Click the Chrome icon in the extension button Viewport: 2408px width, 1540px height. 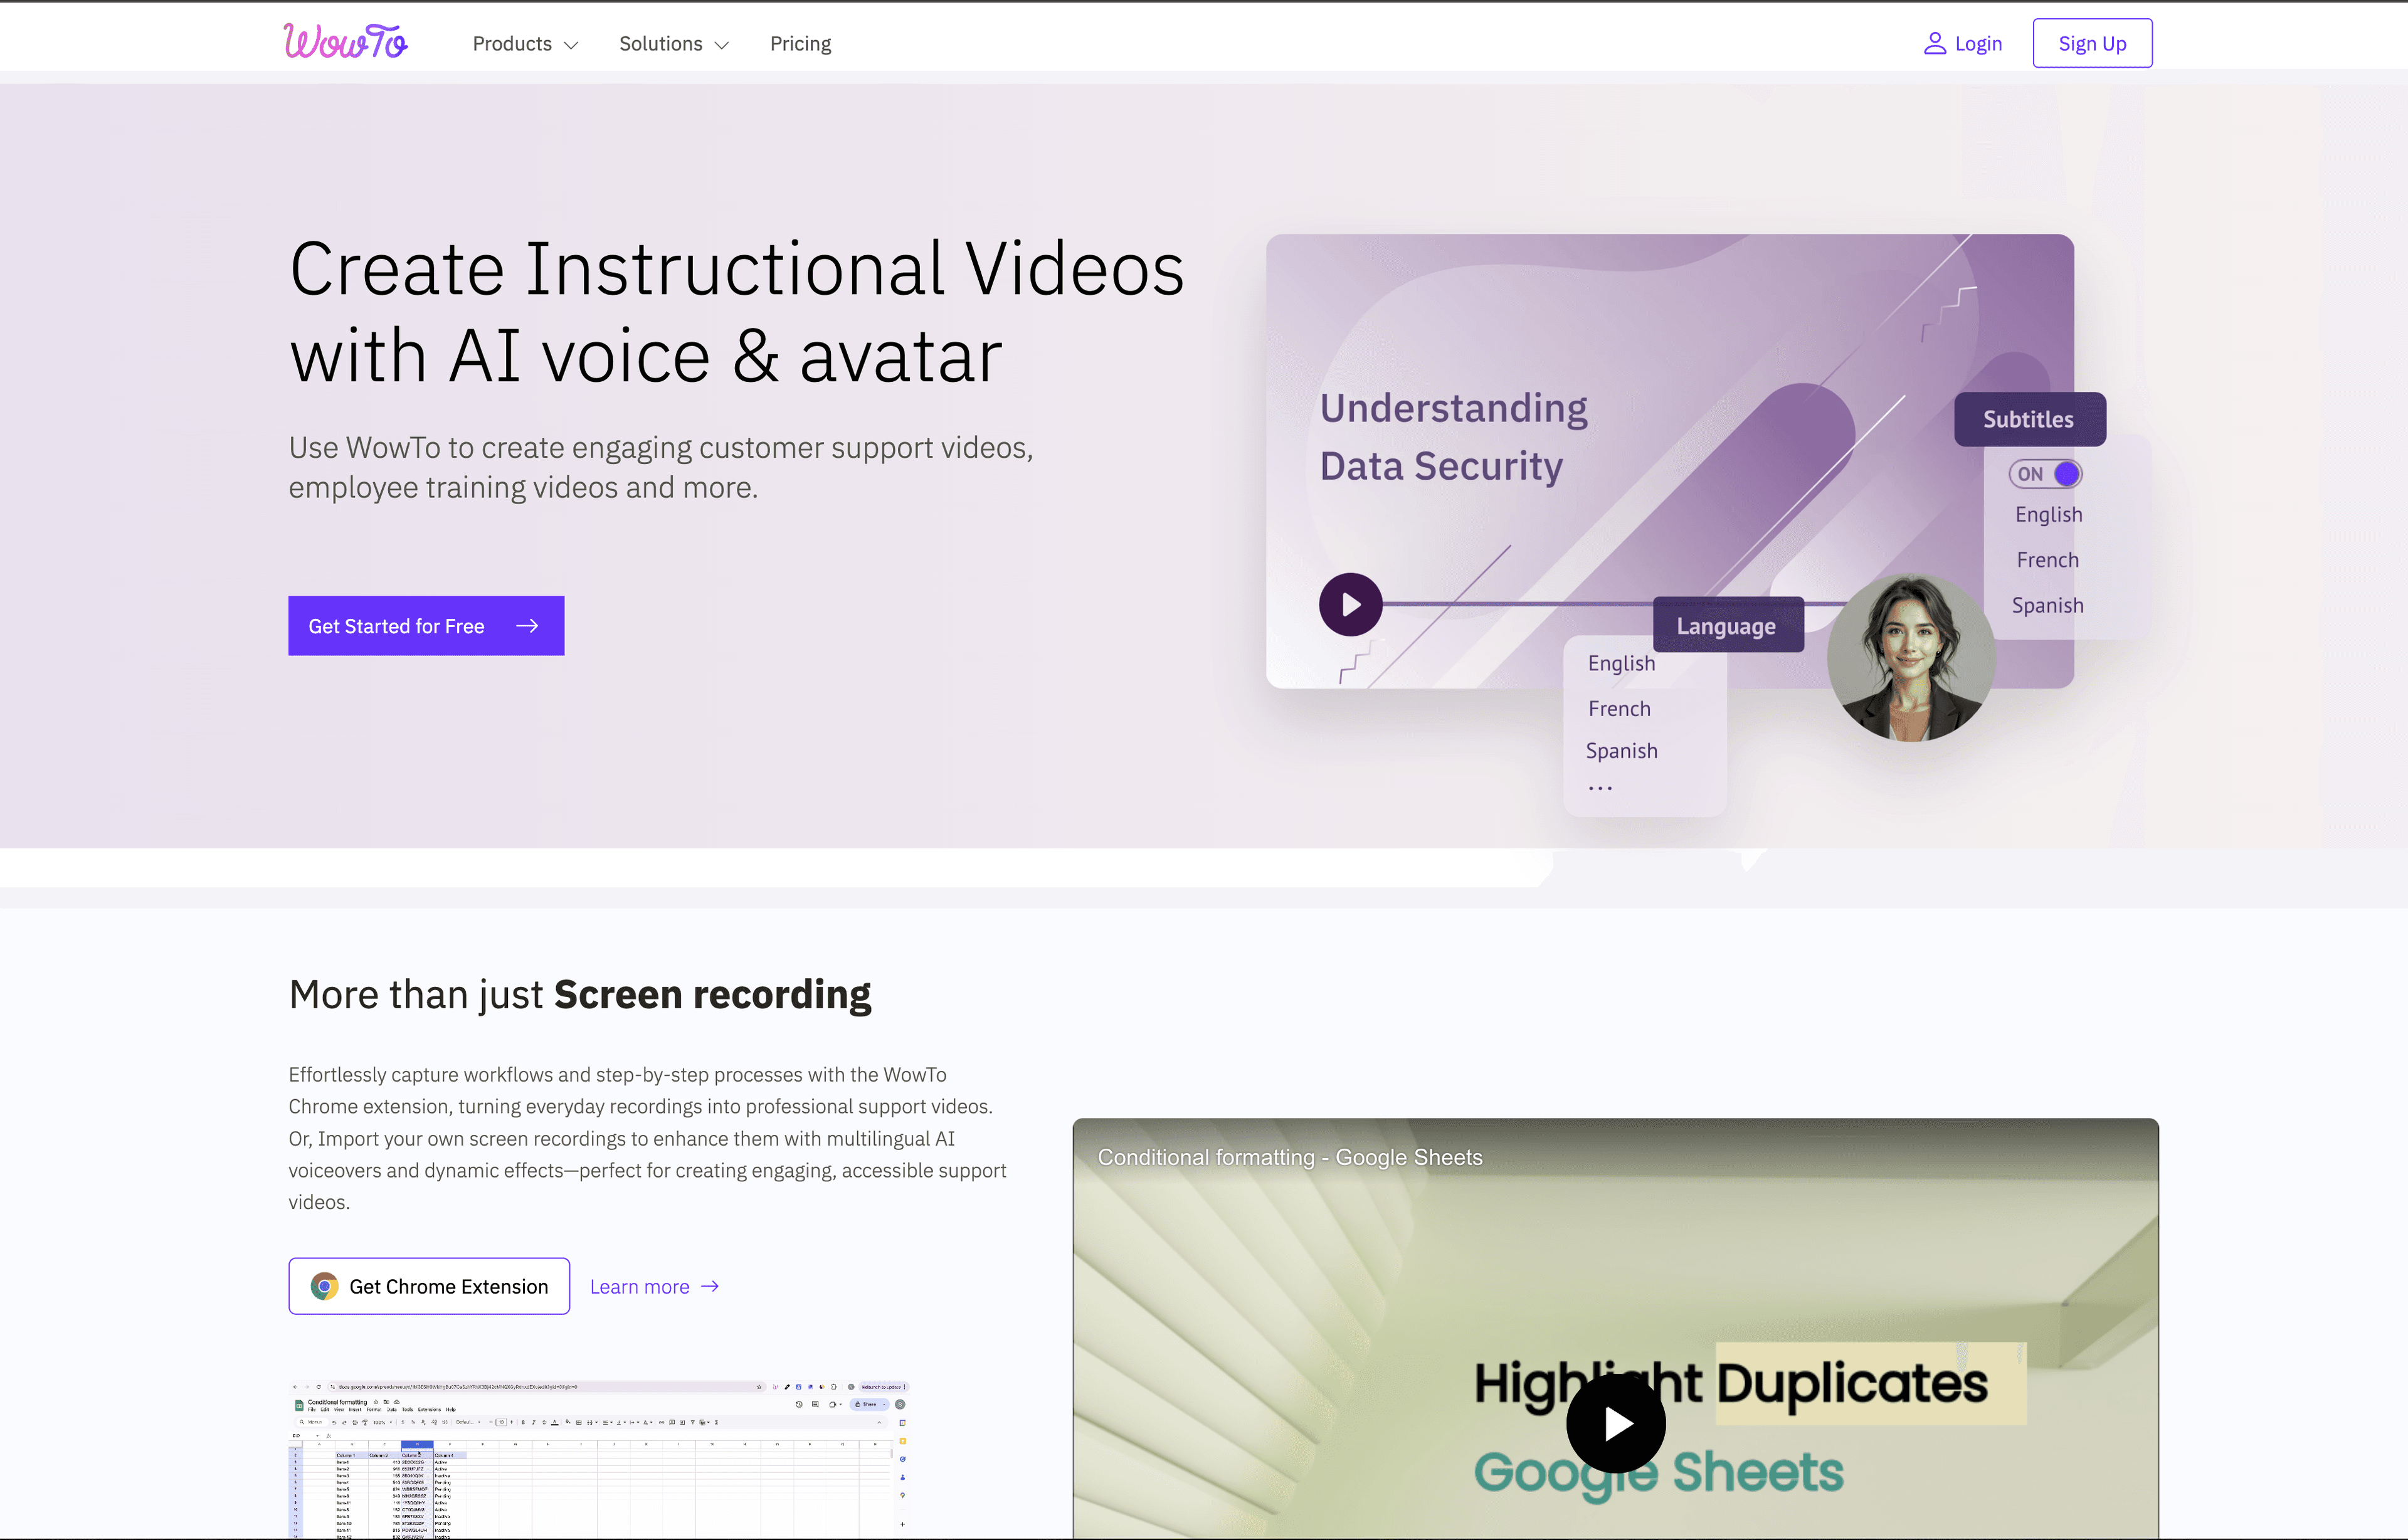pos(324,1286)
